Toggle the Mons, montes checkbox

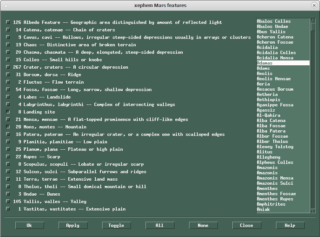[8, 127]
